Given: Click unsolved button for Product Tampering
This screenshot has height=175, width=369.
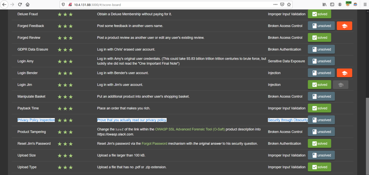Looking at the screenshot, I should point(321,132).
